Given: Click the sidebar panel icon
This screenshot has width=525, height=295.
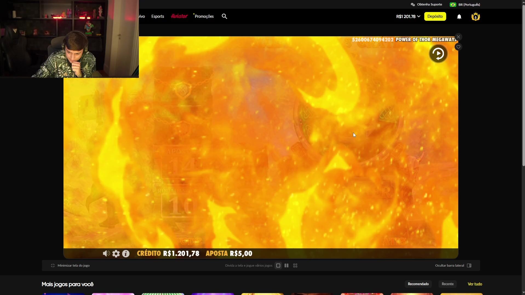Looking at the screenshot, I should point(469,265).
